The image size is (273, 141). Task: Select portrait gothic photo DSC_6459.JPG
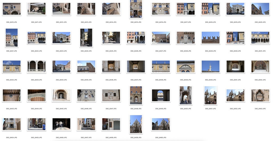136,124
